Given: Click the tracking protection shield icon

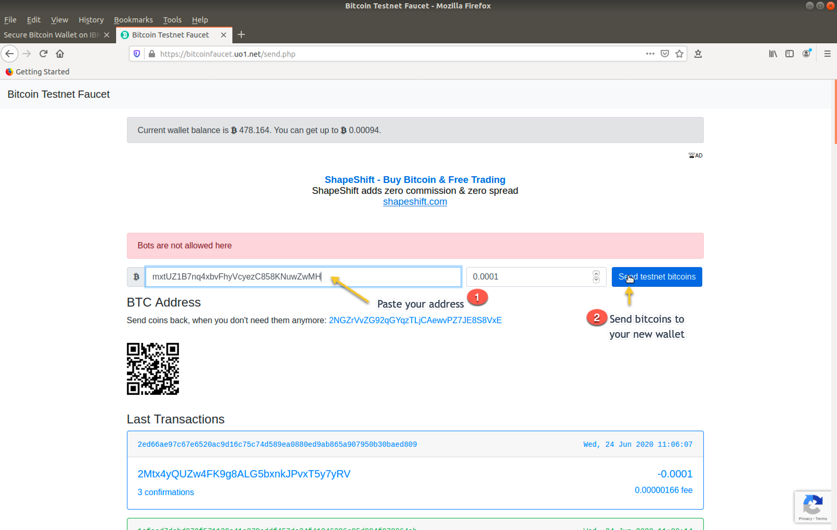Looking at the screenshot, I should 137,54.
